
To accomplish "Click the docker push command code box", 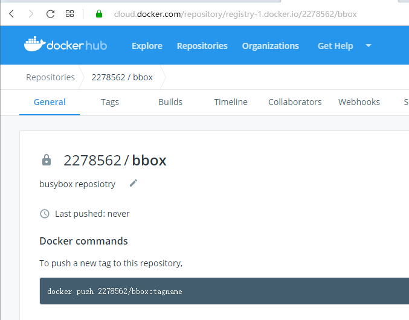I will click(x=224, y=291).
